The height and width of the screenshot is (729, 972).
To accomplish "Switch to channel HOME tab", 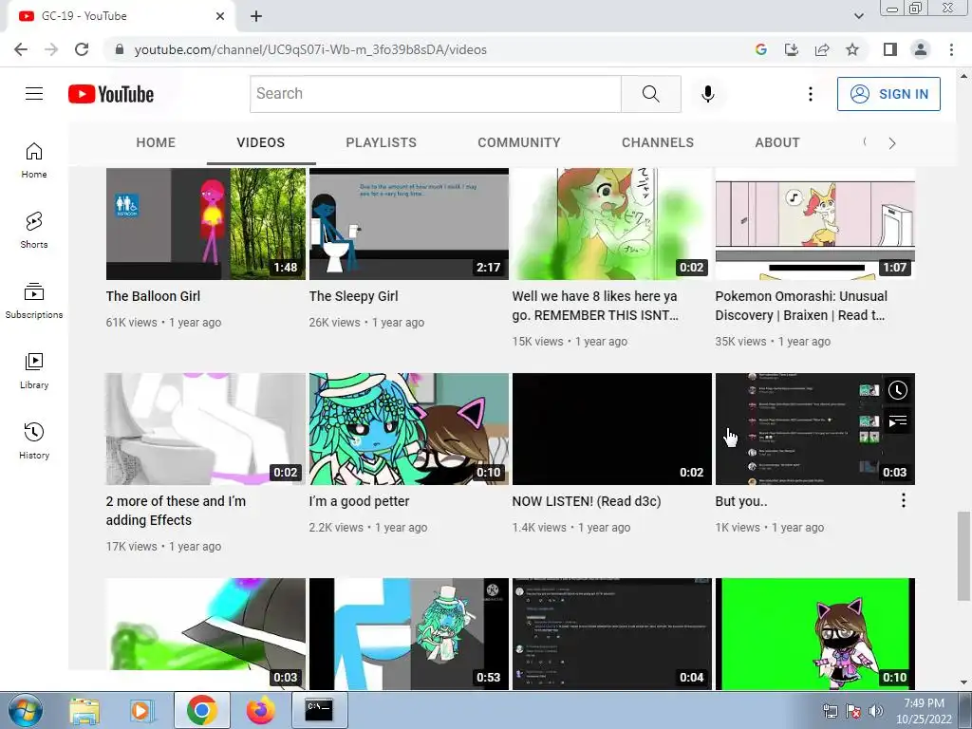I will pyautogui.click(x=156, y=142).
